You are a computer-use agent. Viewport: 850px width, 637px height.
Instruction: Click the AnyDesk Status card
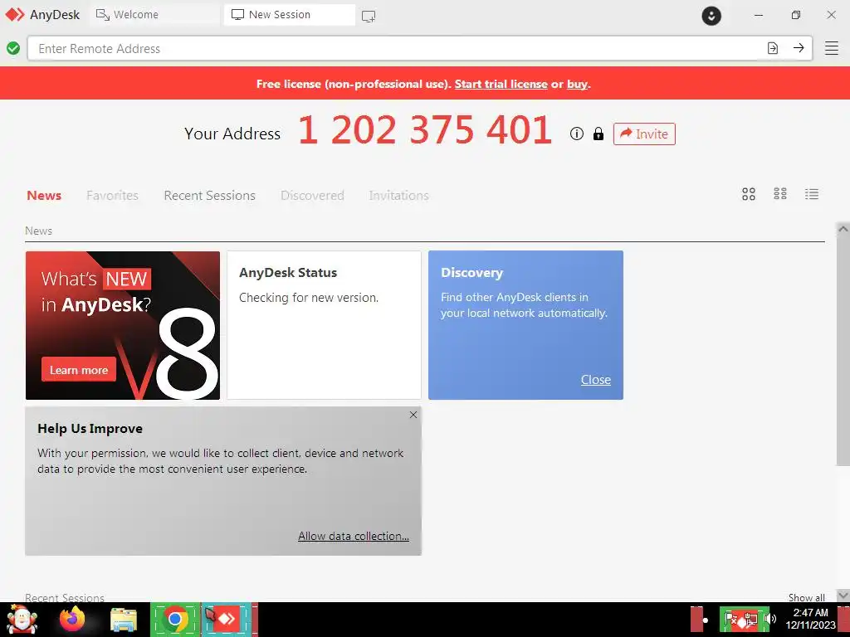click(324, 325)
